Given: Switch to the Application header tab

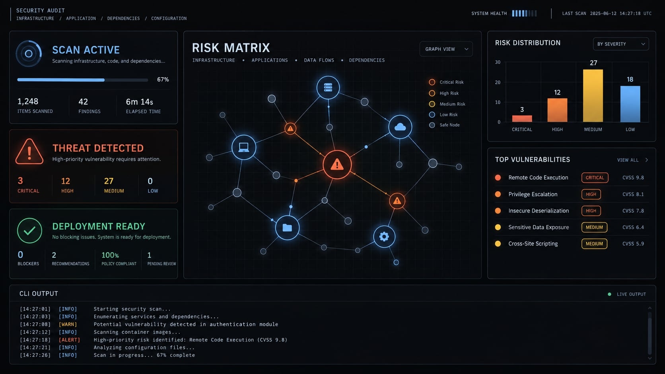Looking at the screenshot, I should [x=81, y=18].
